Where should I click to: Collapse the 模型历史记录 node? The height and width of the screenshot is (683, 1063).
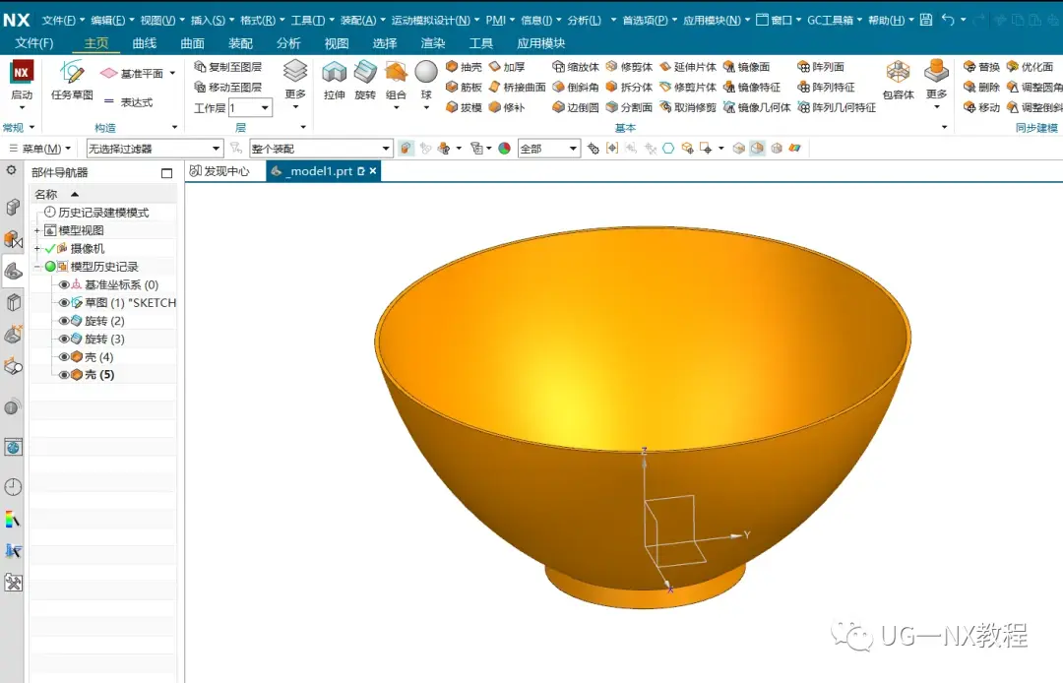[x=37, y=267]
